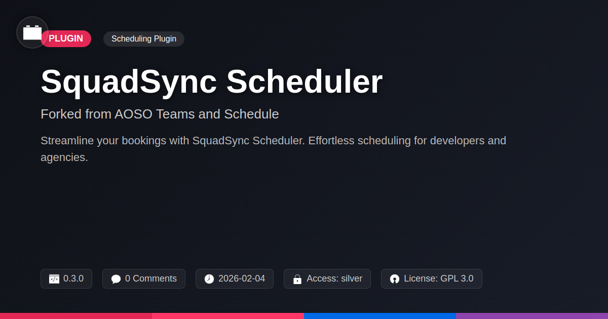Click the pink bottom color bar segment
Screen dimensions: 608x319
pos(228,316)
